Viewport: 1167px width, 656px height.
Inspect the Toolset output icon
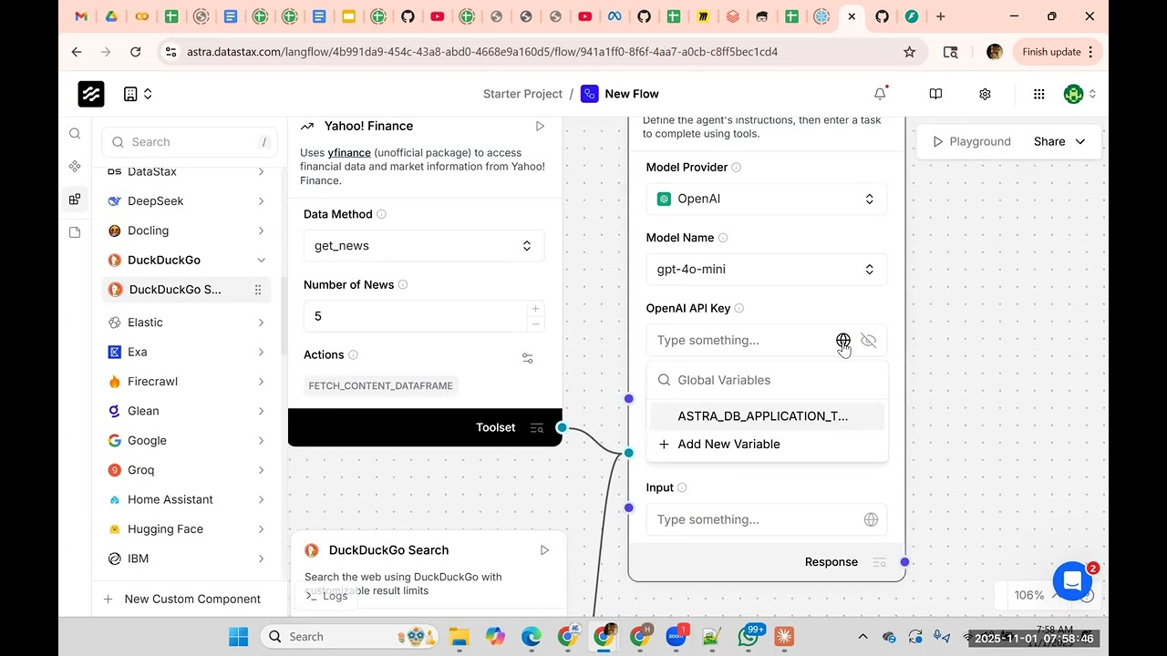tap(537, 427)
